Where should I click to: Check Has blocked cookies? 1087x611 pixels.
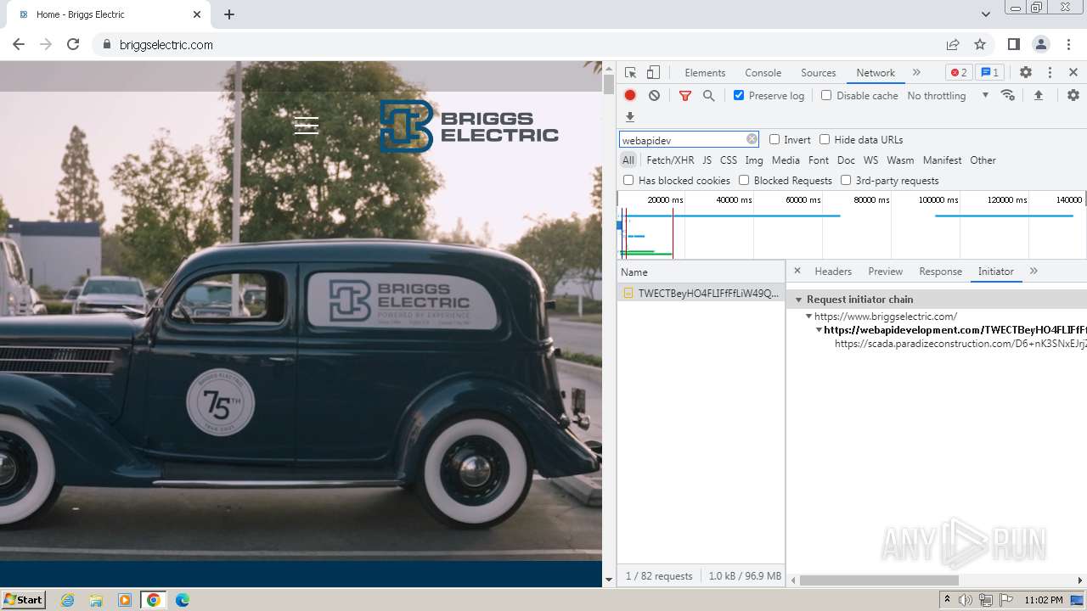pyautogui.click(x=628, y=180)
